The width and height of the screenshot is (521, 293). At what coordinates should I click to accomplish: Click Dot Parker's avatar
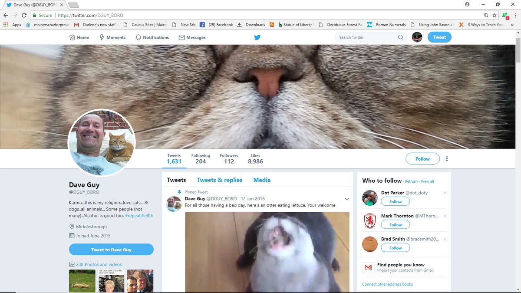point(370,198)
